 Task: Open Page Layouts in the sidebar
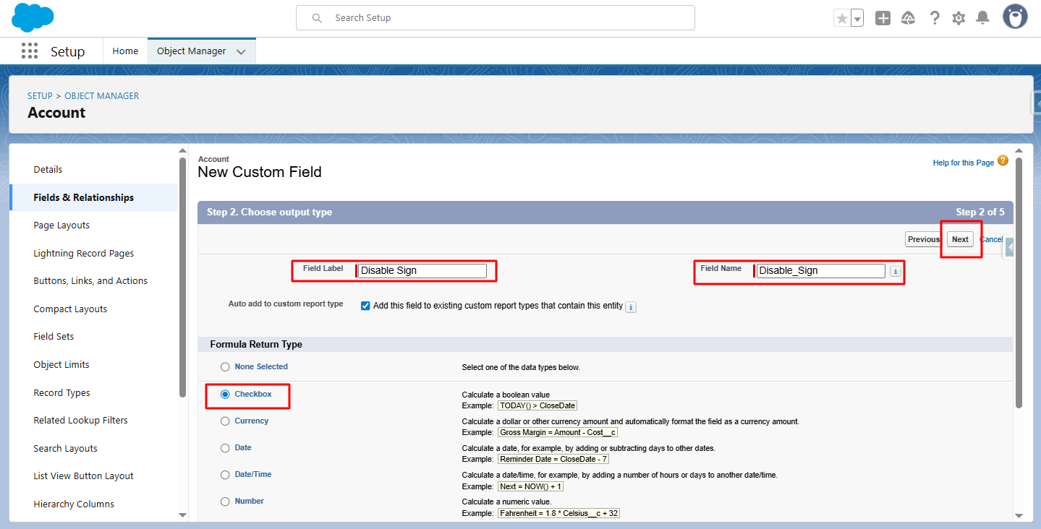(x=61, y=225)
